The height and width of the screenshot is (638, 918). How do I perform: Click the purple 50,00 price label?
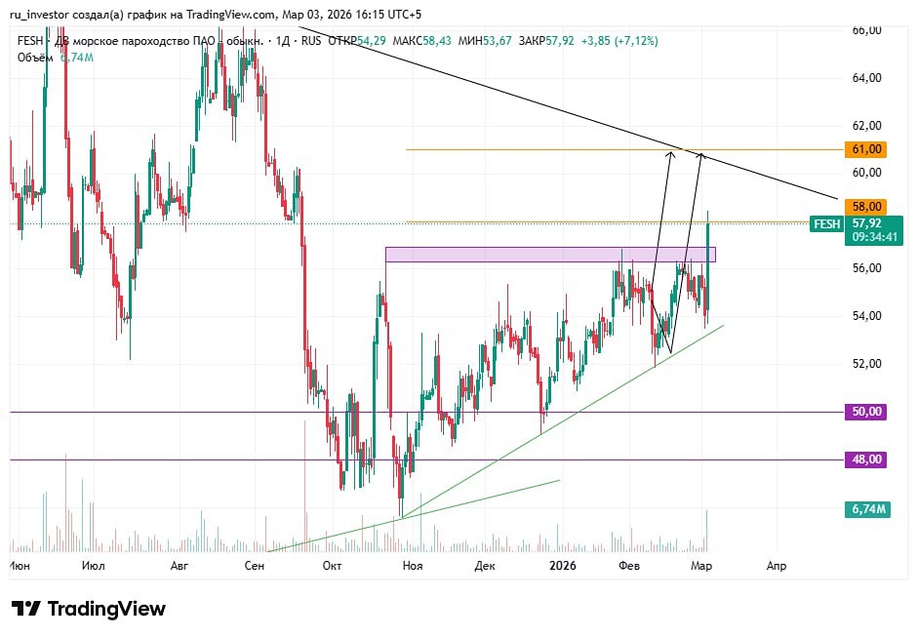tap(866, 412)
